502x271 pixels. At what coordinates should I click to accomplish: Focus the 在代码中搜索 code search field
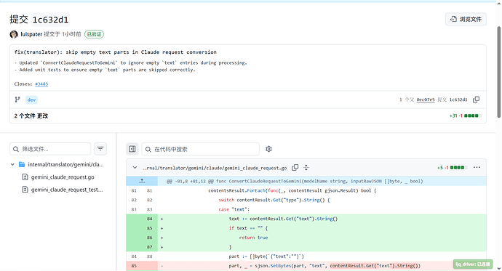click(200, 149)
